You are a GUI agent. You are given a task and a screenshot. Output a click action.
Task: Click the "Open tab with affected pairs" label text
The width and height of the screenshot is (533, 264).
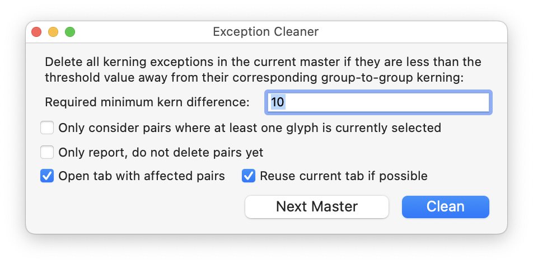click(x=141, y=176)
